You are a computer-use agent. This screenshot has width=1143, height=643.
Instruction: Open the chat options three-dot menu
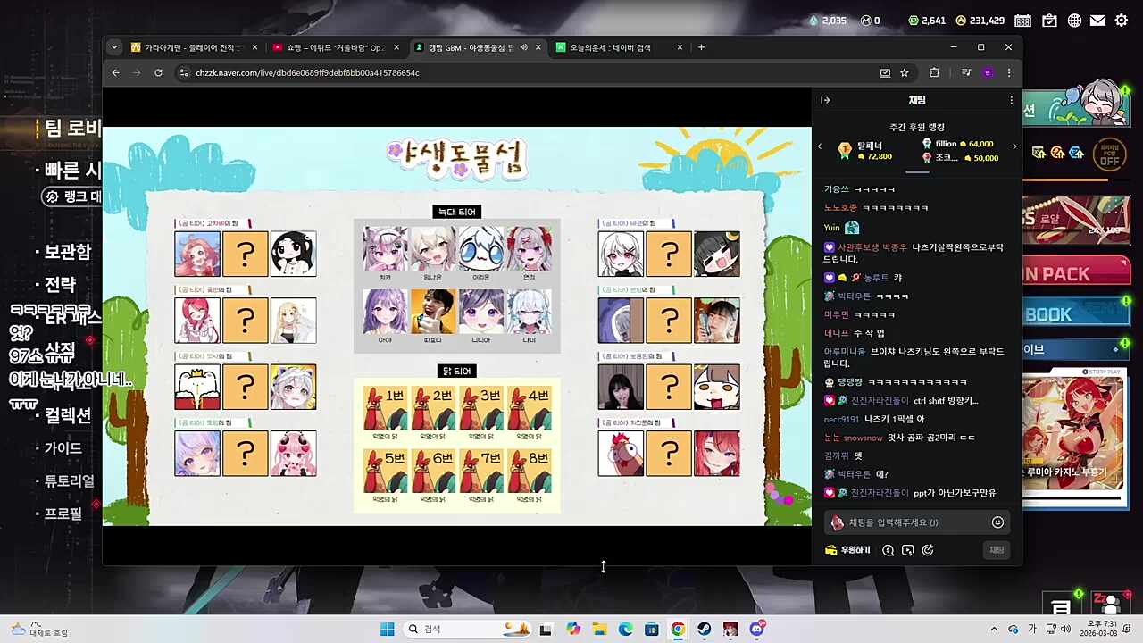(1011, 100)
